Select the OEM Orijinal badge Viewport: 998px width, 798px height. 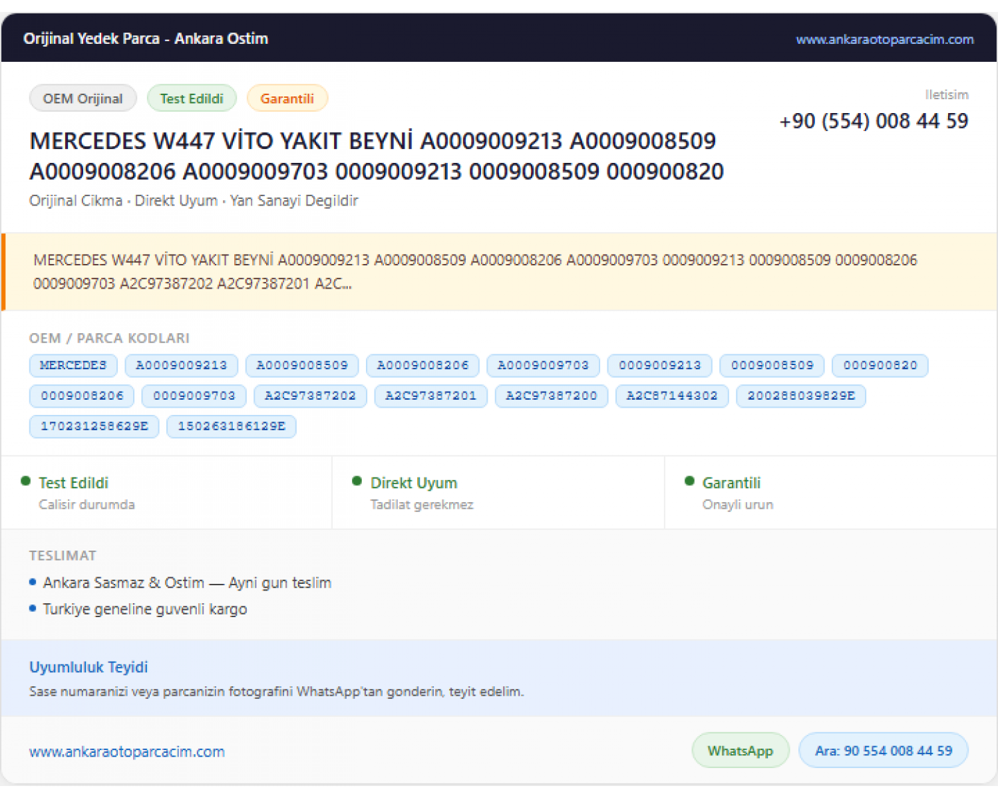83,98
